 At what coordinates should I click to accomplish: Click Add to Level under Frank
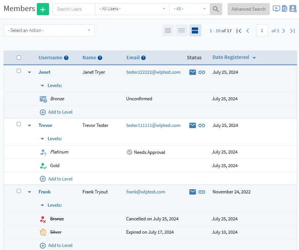56,245
